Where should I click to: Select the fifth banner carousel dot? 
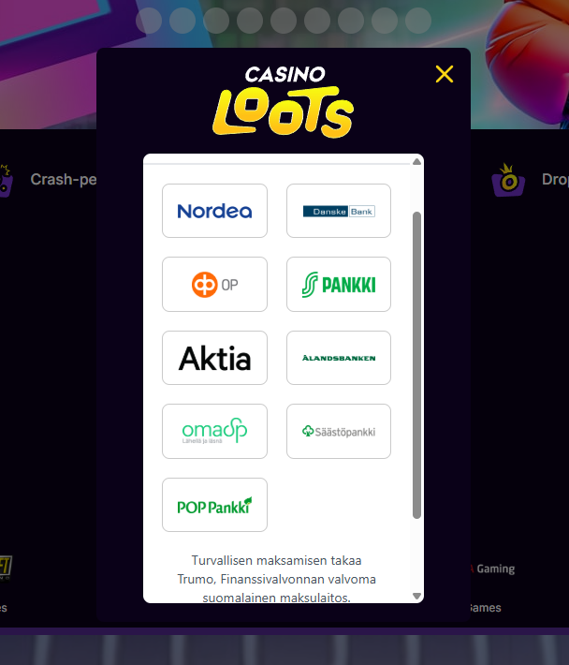point(284,21)
